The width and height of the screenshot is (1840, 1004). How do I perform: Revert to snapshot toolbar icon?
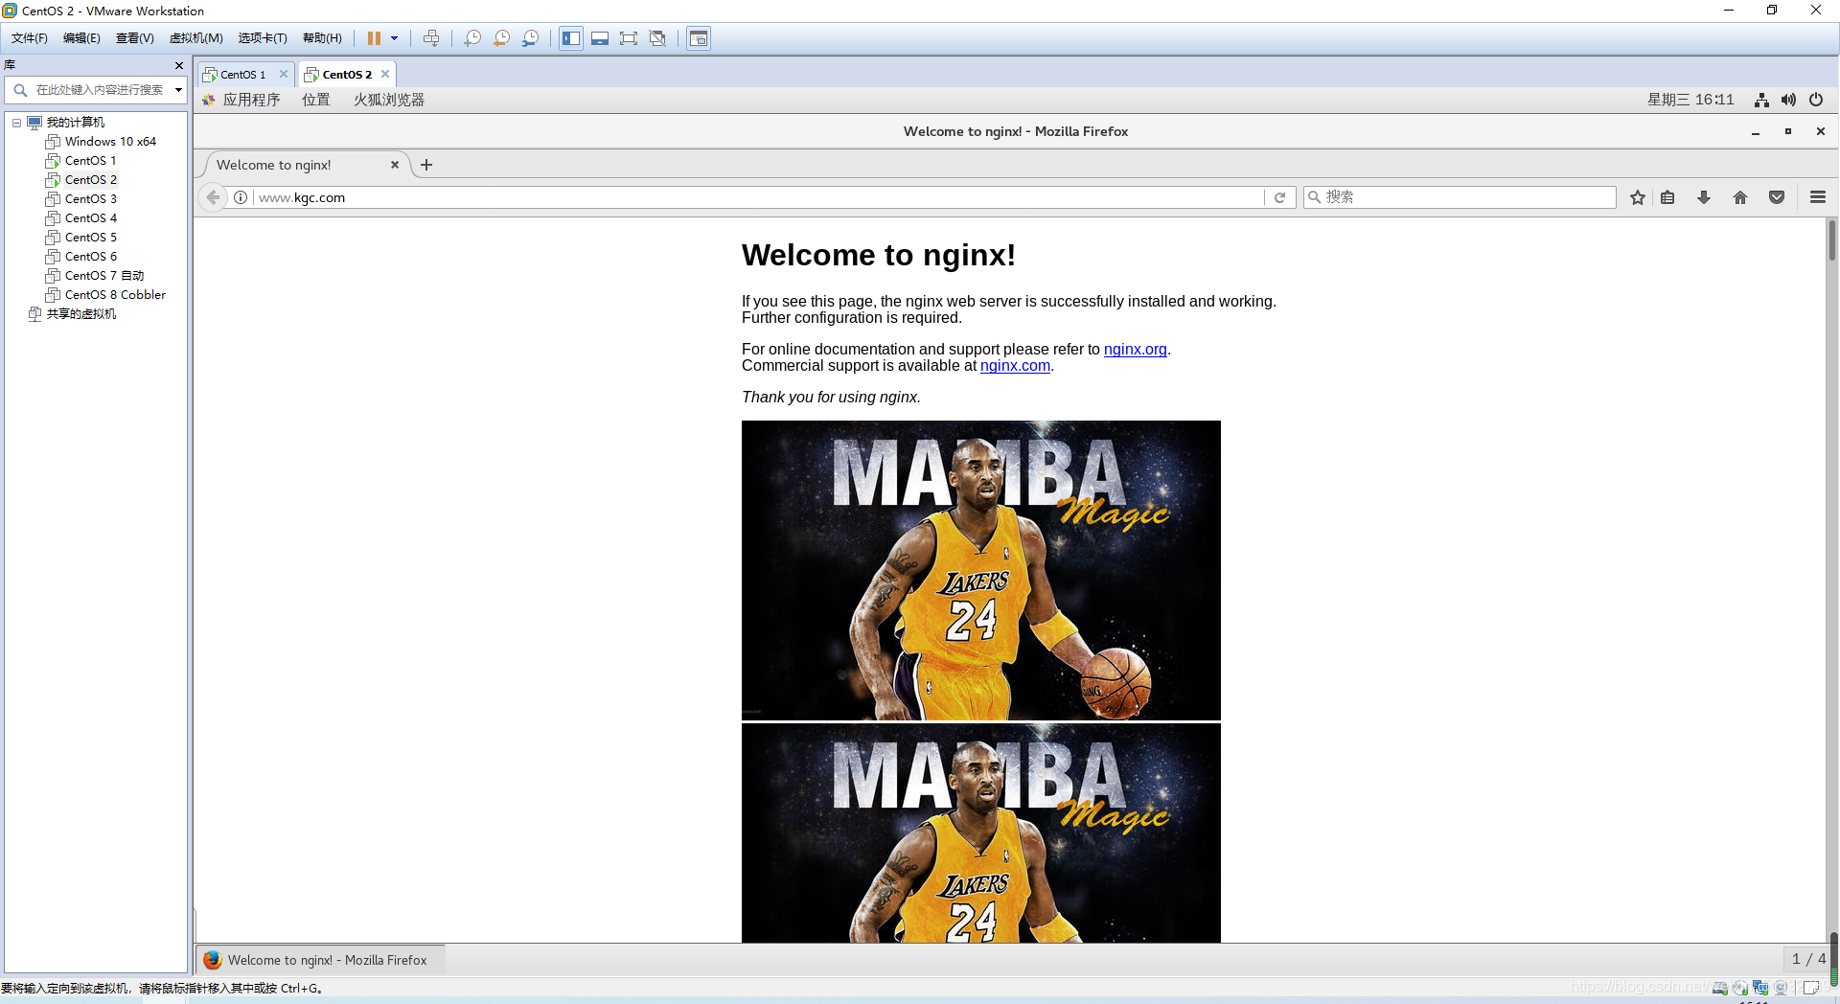pos(501,38)
